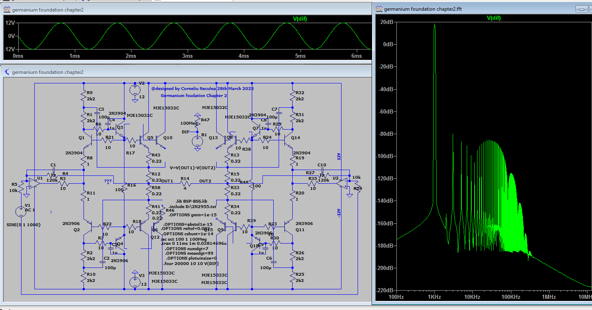This screenshot has width=592, height=310.
Task: Click the 0V label on waveform vertical axis
Action: (x=12, y=36)
